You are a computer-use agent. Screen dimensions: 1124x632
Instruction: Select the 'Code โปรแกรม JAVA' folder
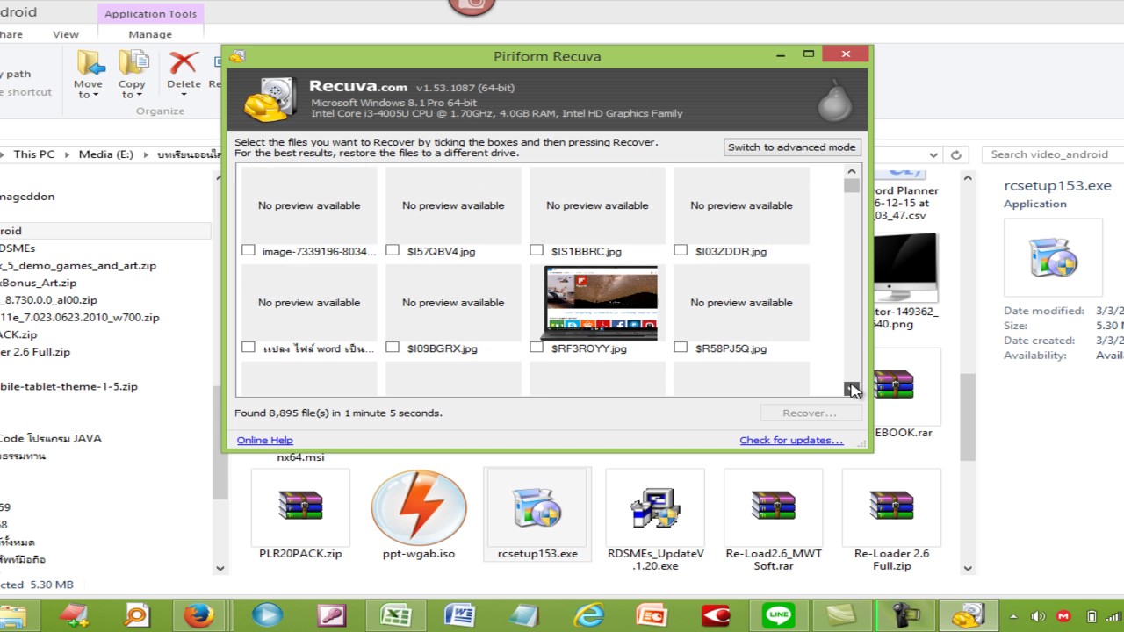[51, 438]
